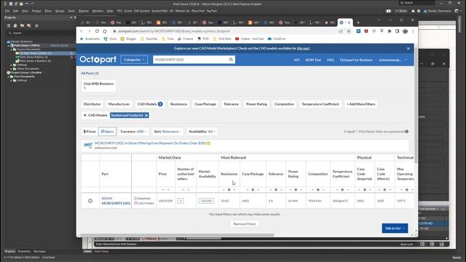Open the YouTube Videos bookmark

point(249,39)
